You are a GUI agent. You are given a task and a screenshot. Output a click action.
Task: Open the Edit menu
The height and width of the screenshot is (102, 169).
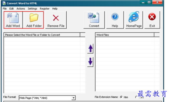11,9
